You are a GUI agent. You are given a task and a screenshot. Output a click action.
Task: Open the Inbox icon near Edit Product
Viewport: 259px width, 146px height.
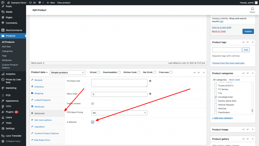pyautogui.click(x=252, y=9)
